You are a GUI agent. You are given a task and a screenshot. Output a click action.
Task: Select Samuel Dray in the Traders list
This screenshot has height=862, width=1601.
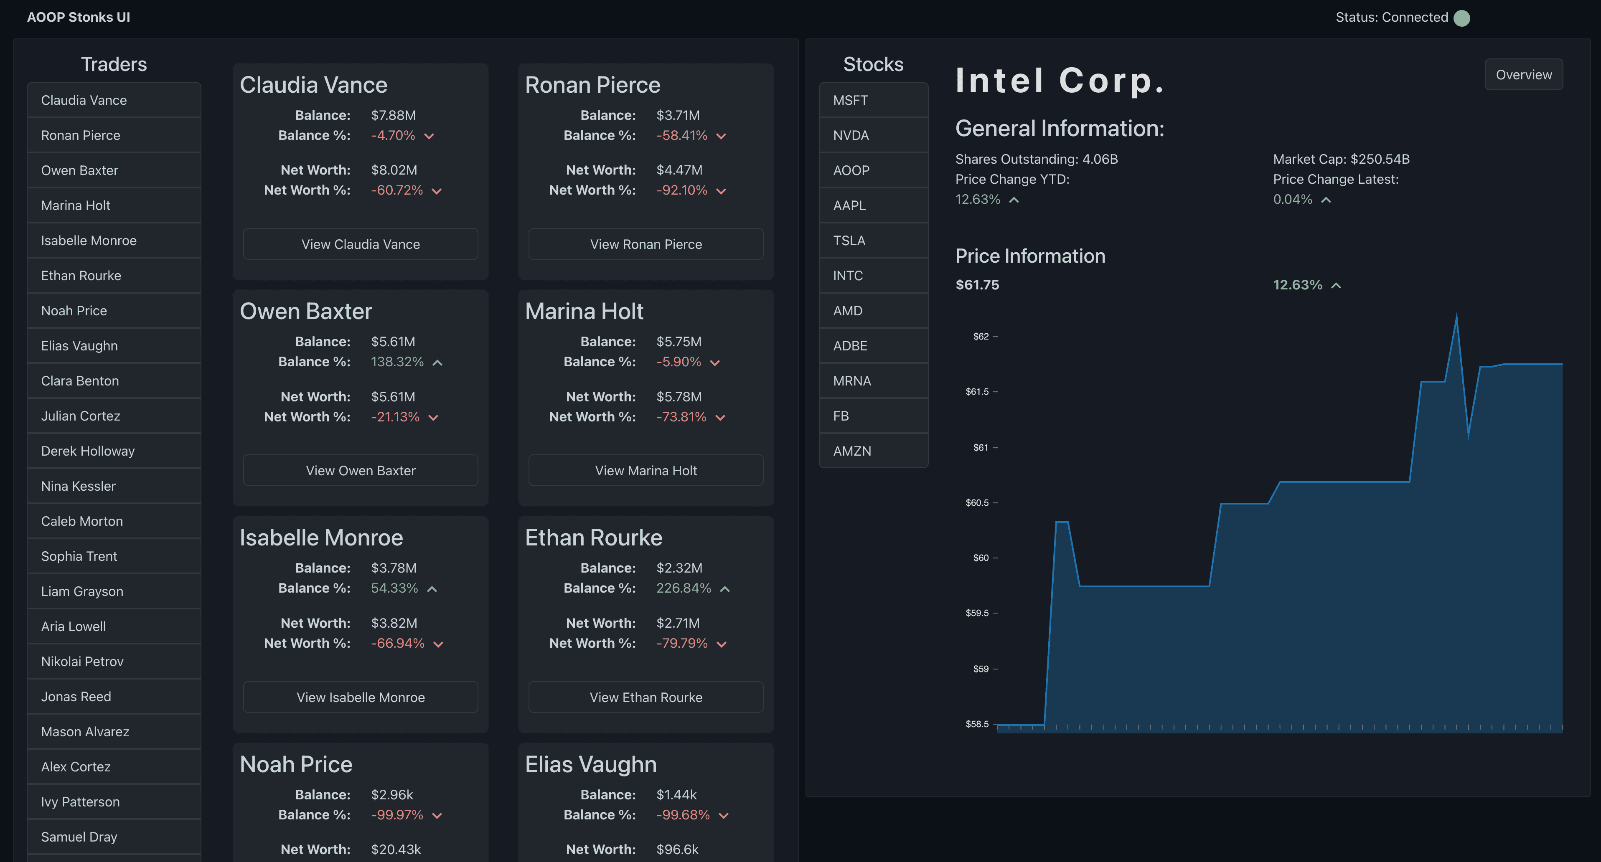[x=113, y=837]
